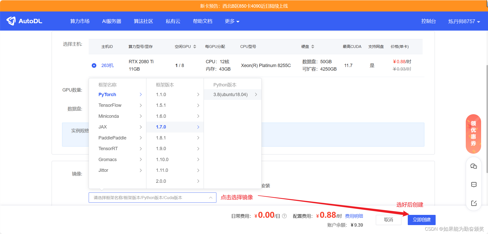Expand Gromacs framework option
This screenshot has height=234, width=488.
click(118, 160)
